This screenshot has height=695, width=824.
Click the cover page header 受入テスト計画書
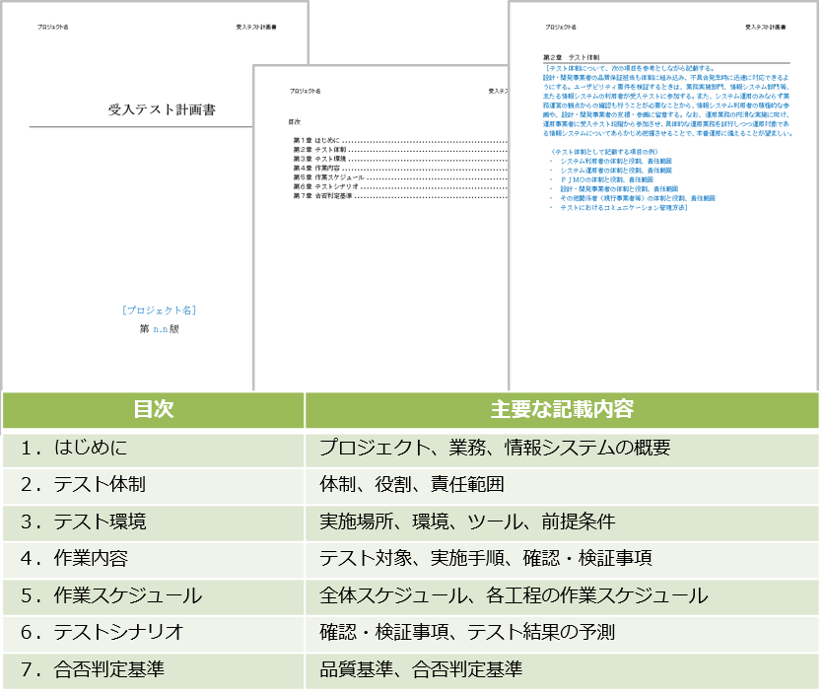point(256,27)
